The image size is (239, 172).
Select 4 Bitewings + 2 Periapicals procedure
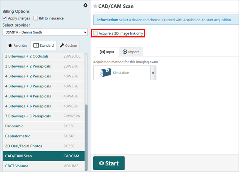click(x=43, y=76)
